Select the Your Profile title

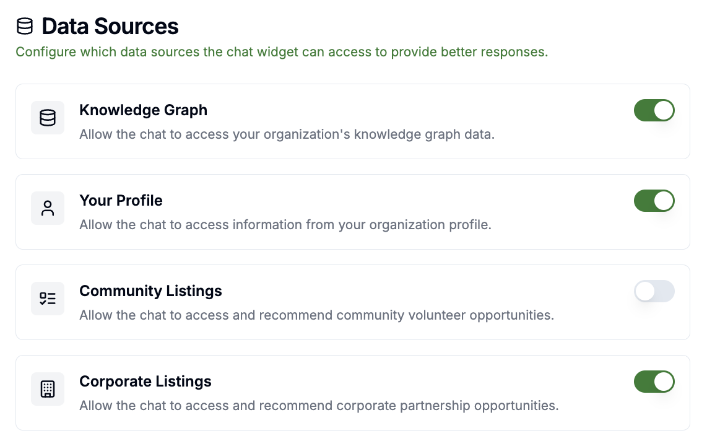click(x=121, y=201)
